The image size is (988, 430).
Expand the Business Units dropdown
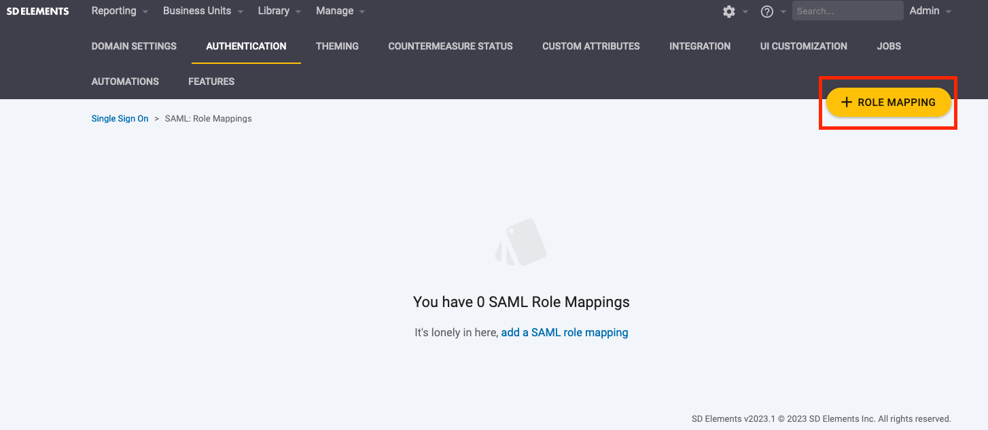196,11
